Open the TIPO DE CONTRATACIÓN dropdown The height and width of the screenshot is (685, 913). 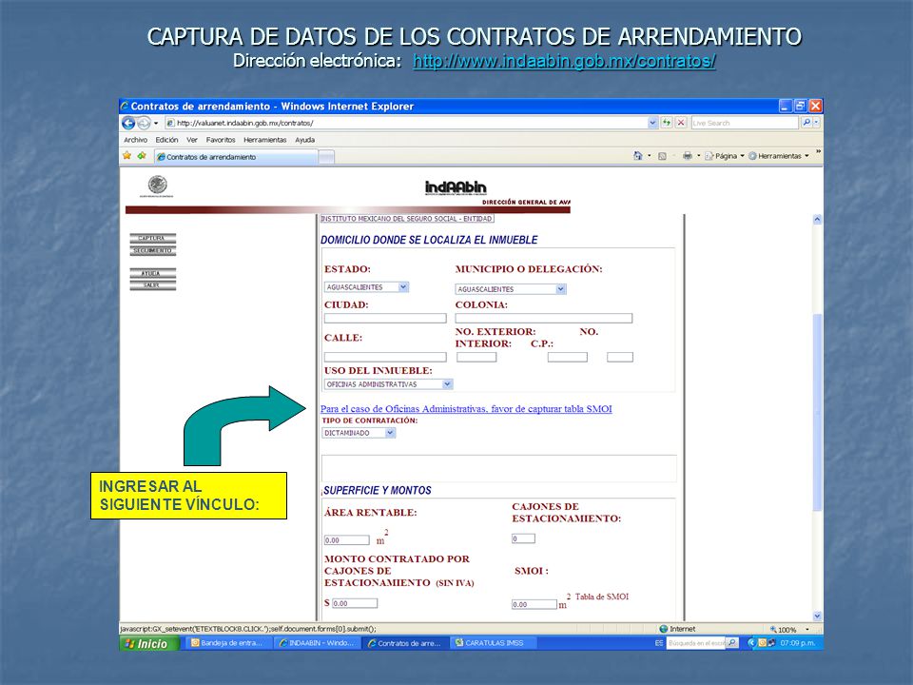pos(359,433)
